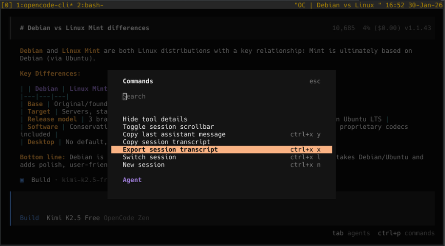Click the Agent section heading

pyautogui.click(x=132, y=180)
